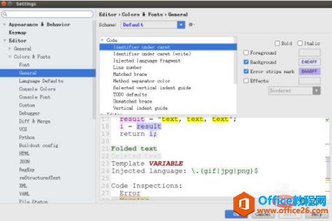332x221 pixels.
Task: Select JSON color settings
Action: (x=25, y=162)
